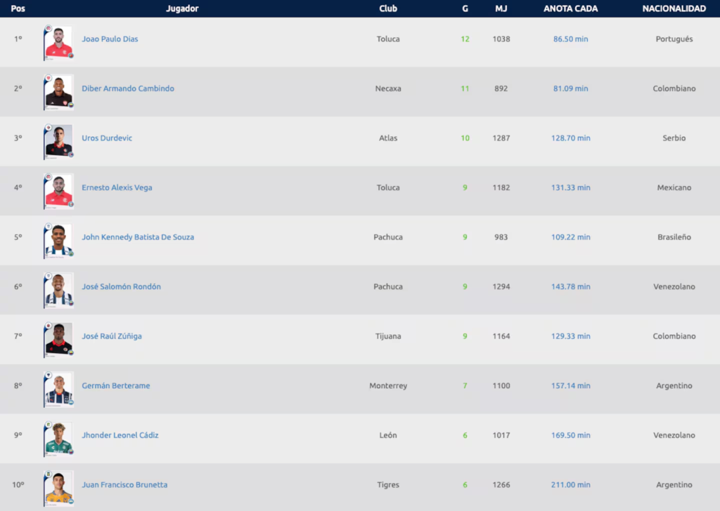Select José Raúl Zúñiga name link
This screenshot has height=511, width=720.
click(x=112, y=336)
